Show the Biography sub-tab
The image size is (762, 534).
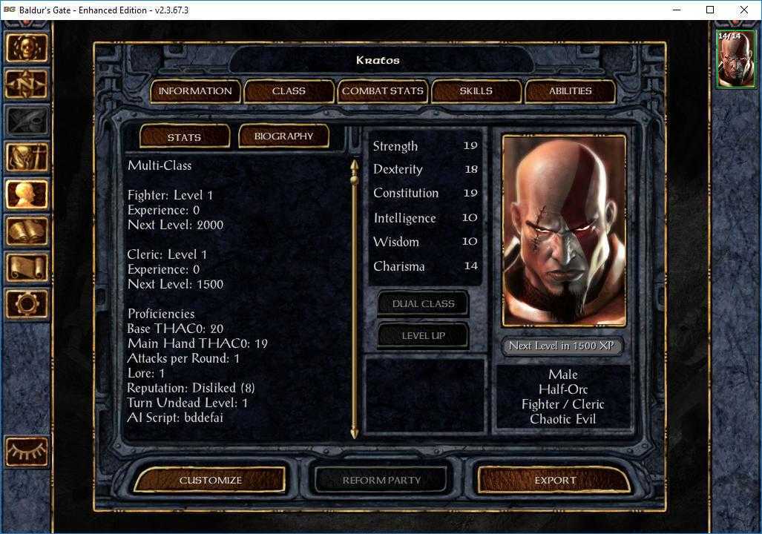284,136
